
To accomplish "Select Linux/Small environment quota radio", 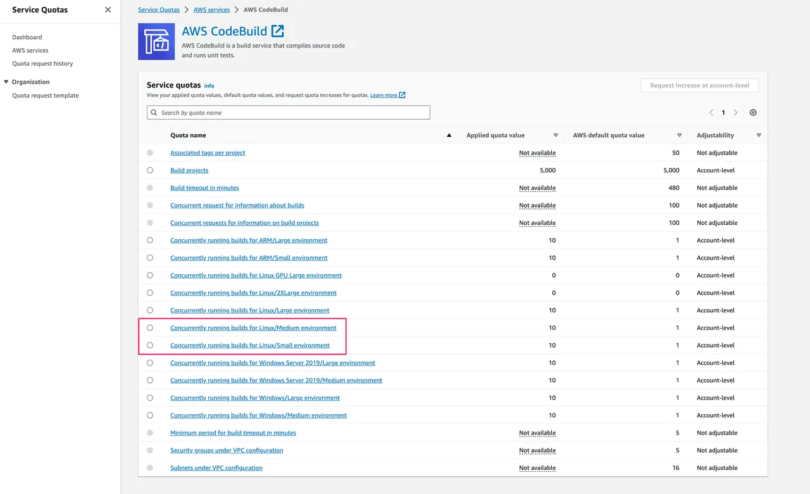I will 150,346.
